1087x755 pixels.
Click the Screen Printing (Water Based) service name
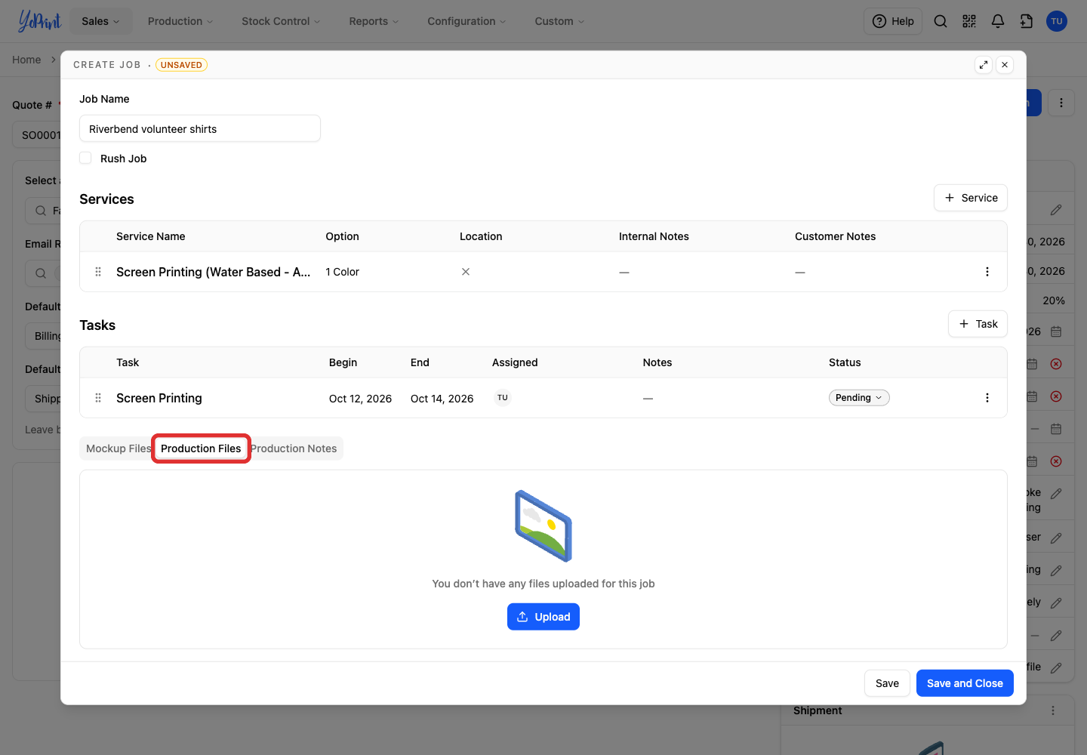click(214, 272)
